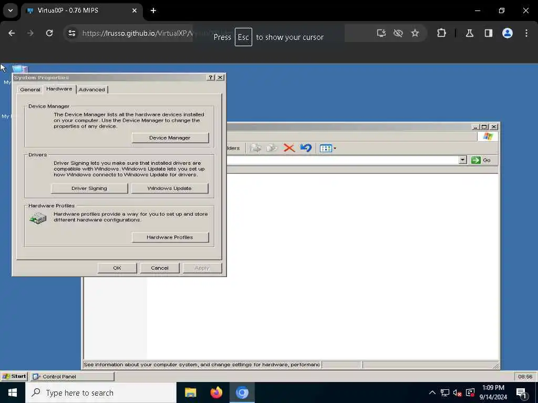Viewport: 538px width, 403px height.
Task: Click the browser address bar URL
Action: coord(137,33)
